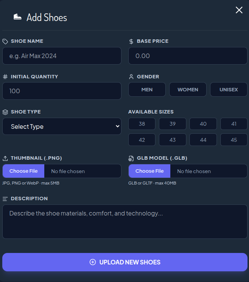The image size is (249, 282).
Task: Click the 'SHOE TYPE' label text
Action: [26, 112]
